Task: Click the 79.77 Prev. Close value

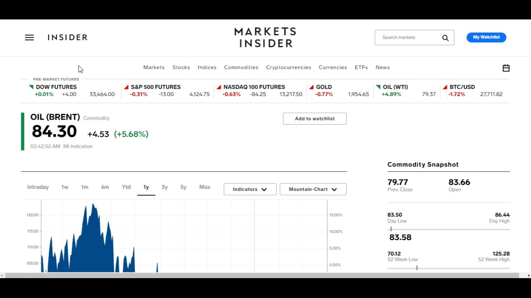Action: [398, 182]
